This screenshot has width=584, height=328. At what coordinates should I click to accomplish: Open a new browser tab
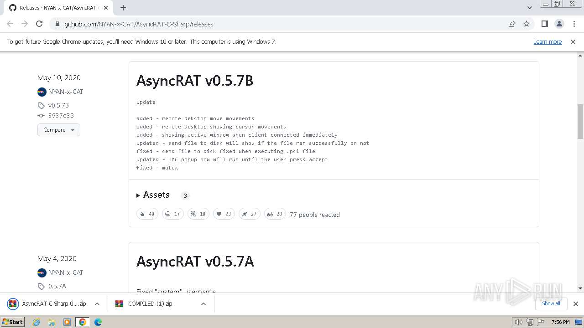123,8
